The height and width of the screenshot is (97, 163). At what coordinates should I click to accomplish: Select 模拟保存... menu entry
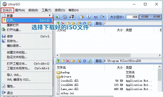(27, 46)
